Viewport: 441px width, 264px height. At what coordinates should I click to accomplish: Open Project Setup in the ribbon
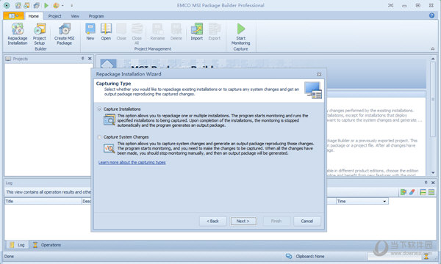(40, 34)
